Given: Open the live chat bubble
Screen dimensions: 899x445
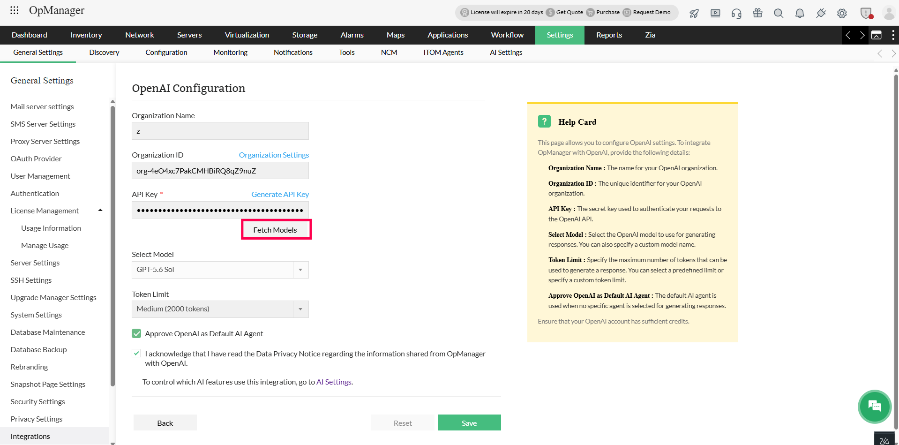Looking at the screenshot, I should click(x=874, y=406).
